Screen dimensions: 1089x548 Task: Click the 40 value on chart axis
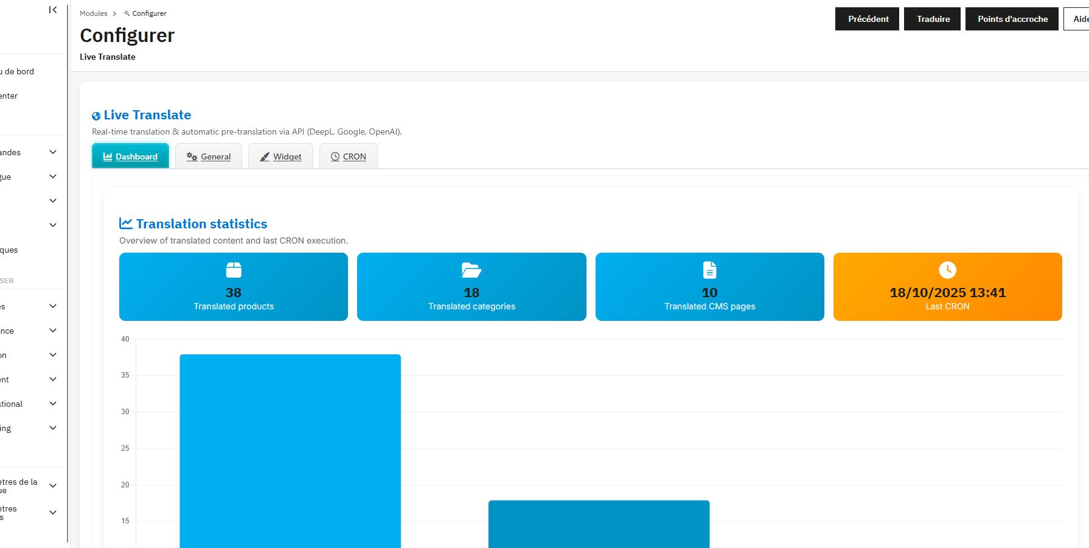[x=125, y=339]
